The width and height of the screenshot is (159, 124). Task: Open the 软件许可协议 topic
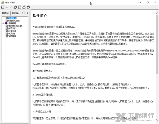pyautogui.click(x=14, y=21)
